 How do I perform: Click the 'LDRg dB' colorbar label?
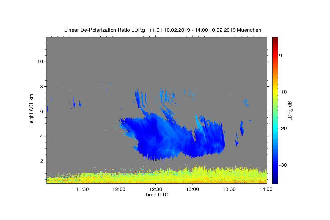tap(289, 110)
